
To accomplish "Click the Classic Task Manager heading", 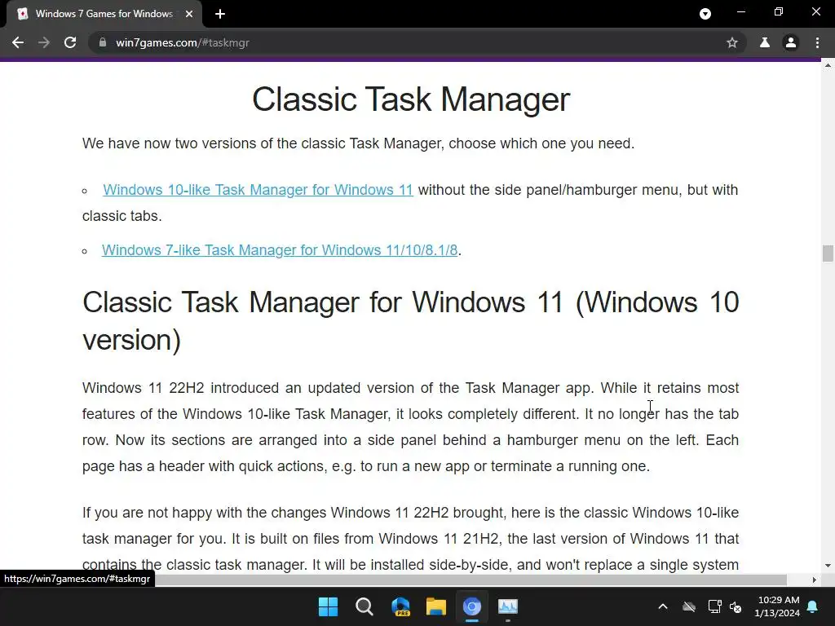I will [411, 99].
